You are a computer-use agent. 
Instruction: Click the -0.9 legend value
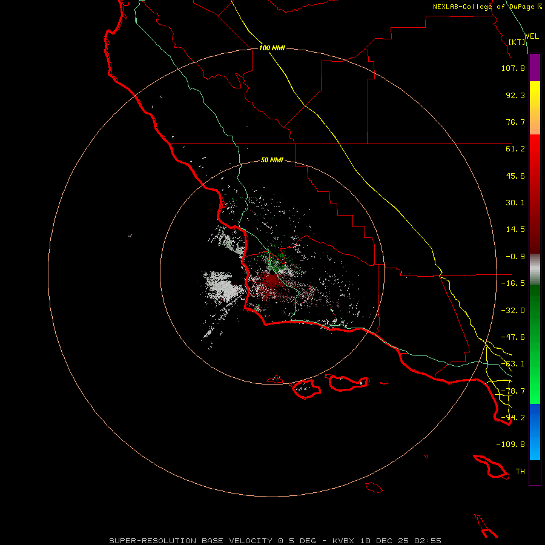[515, 257]
